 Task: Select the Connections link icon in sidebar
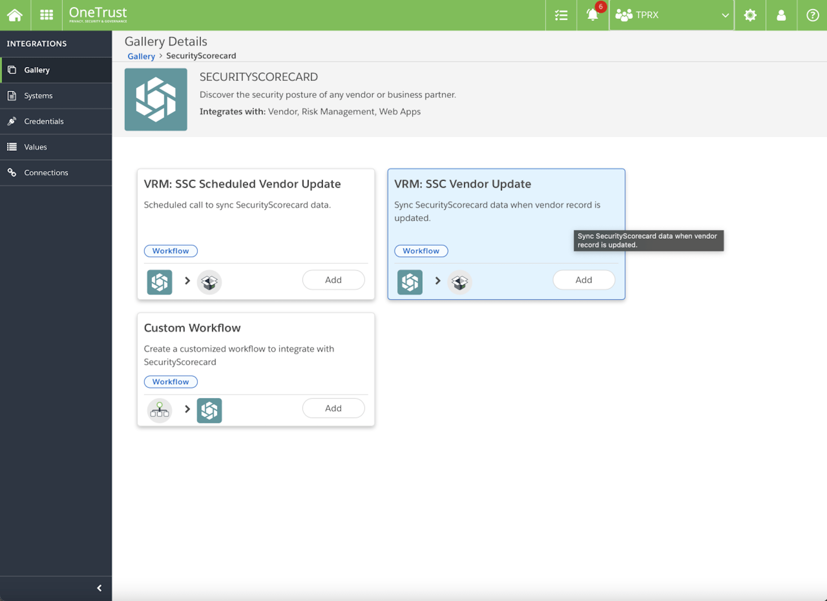point(12,172)
